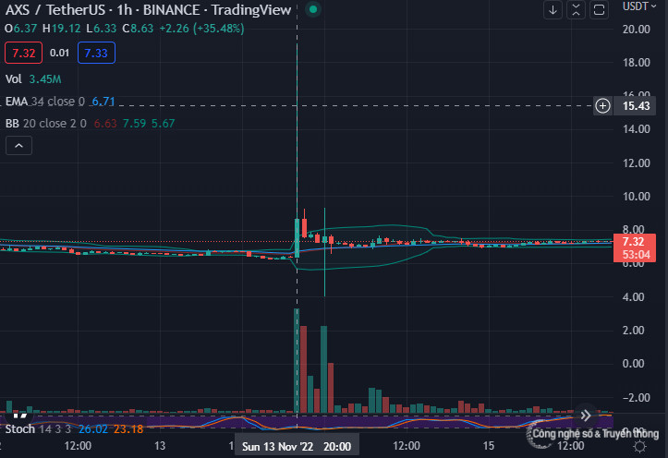Click the scroll-to-latest double arrow icon

click(x=586, y=415)
